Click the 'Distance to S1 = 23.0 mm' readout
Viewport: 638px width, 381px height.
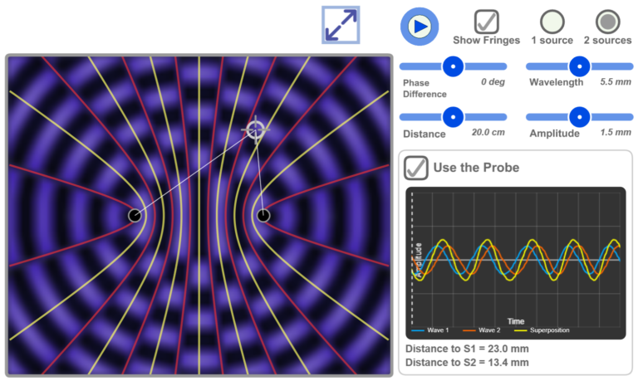pos(467,349)
